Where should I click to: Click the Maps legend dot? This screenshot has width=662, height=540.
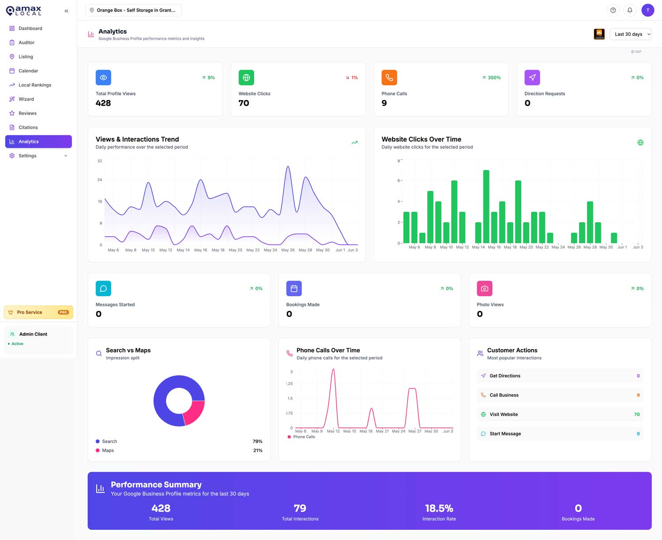point(98,451)
